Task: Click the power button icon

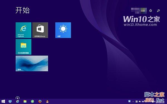Action: pos(151,11)
